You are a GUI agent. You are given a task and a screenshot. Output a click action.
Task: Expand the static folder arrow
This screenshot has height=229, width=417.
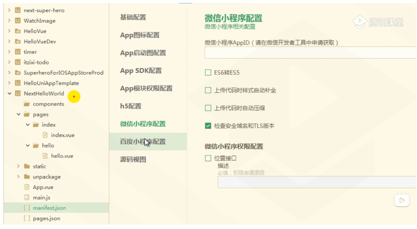coord(19,166)
